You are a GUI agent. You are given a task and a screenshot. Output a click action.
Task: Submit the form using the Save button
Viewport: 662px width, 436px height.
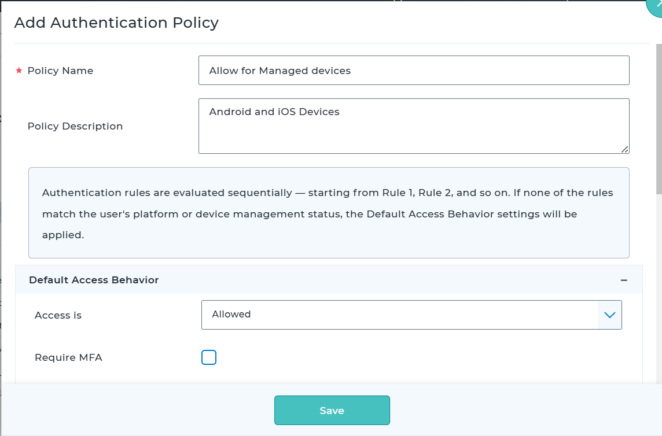click(332, 410)
